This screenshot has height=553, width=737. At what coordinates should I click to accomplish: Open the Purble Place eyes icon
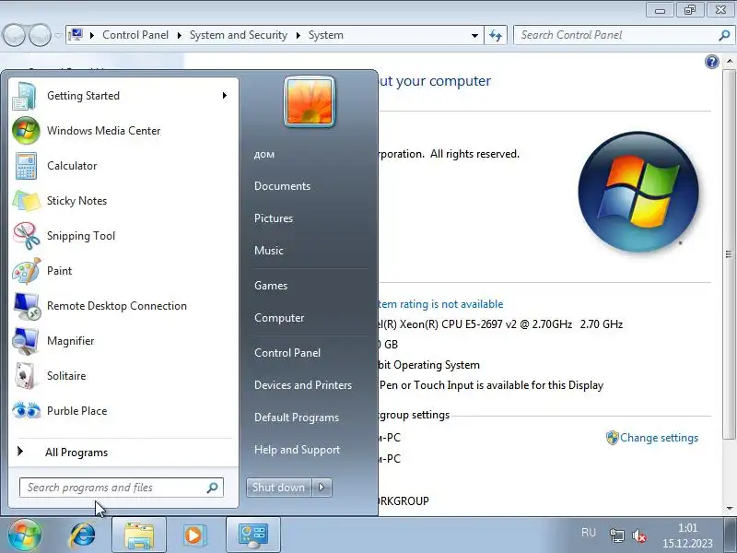(26, 410)
